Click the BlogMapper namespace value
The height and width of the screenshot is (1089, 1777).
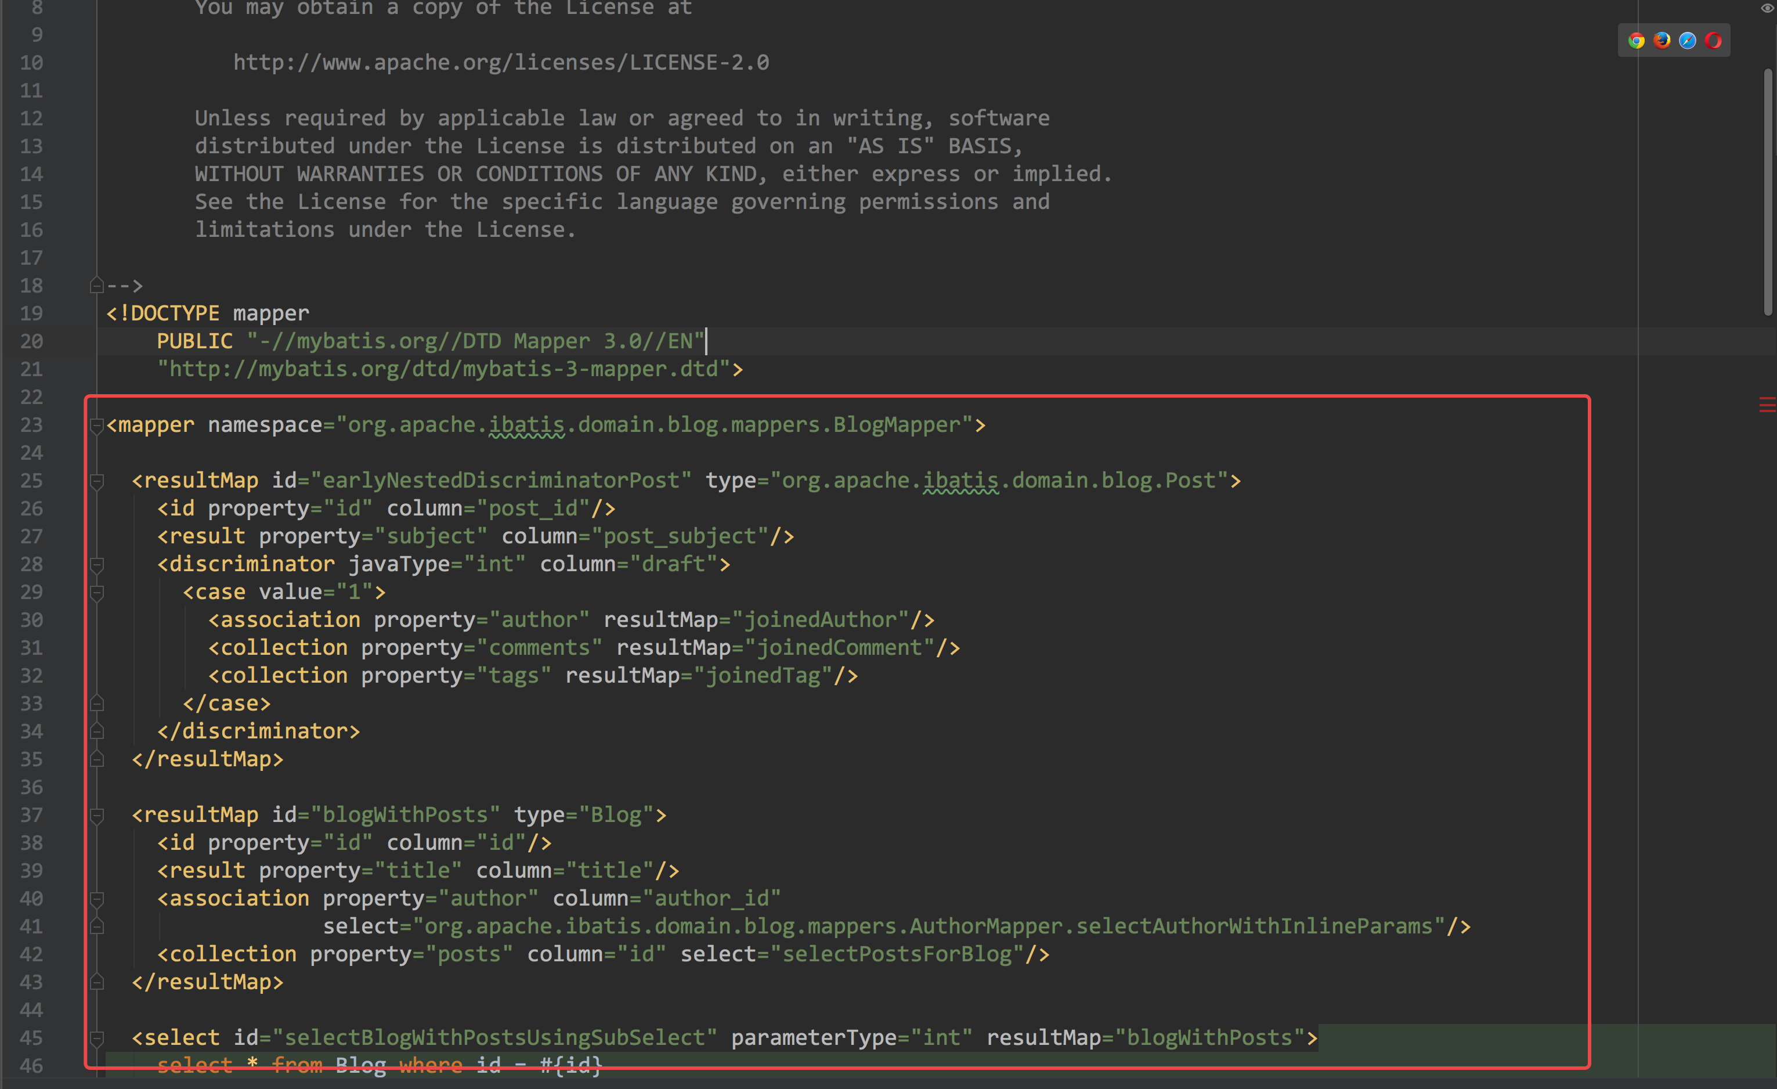tap(655, 425)
